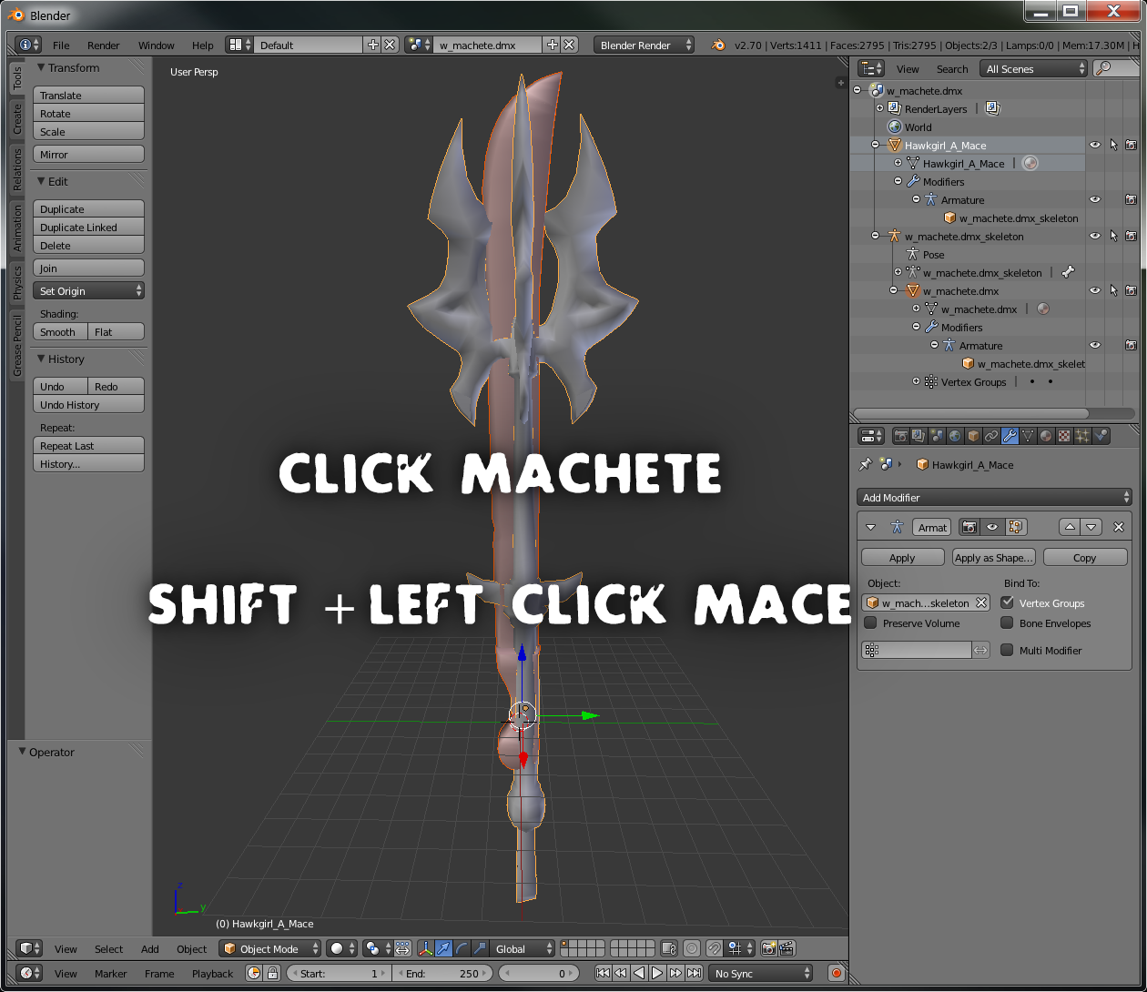Open the Material properties tab
Viewport: 1147px width, 992px height.
point(1046,436)
